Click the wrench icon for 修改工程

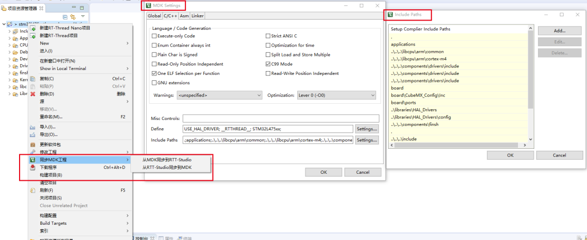pos(33,152)
